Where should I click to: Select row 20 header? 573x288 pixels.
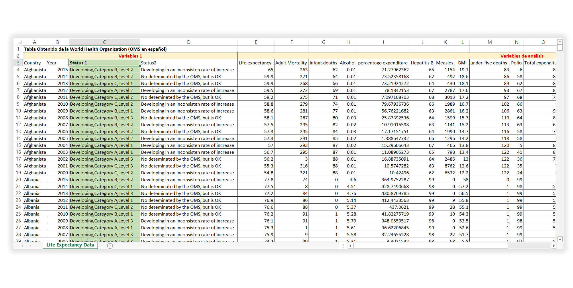(18, 179)
